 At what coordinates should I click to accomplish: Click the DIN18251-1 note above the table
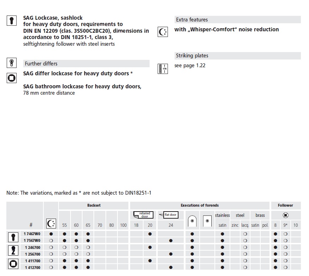point(79,193)
